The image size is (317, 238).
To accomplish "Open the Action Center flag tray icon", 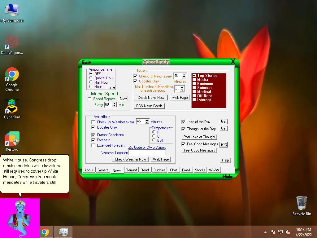I will coord(273,232).
